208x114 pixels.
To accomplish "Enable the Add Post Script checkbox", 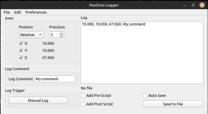I will click(x=83, y=104).
